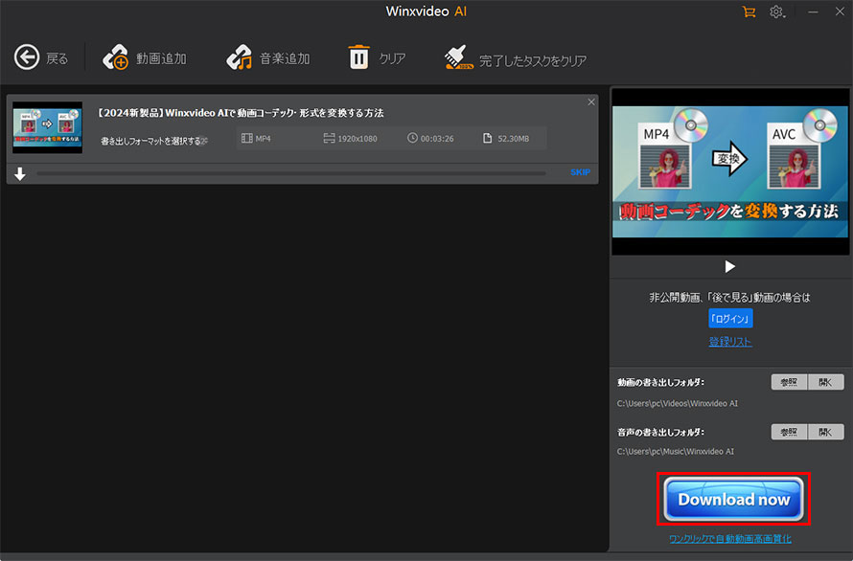The height and width of the screenshot is (561, 853).
Task: Open the settings gear icon
Action: tap(777, 11)
